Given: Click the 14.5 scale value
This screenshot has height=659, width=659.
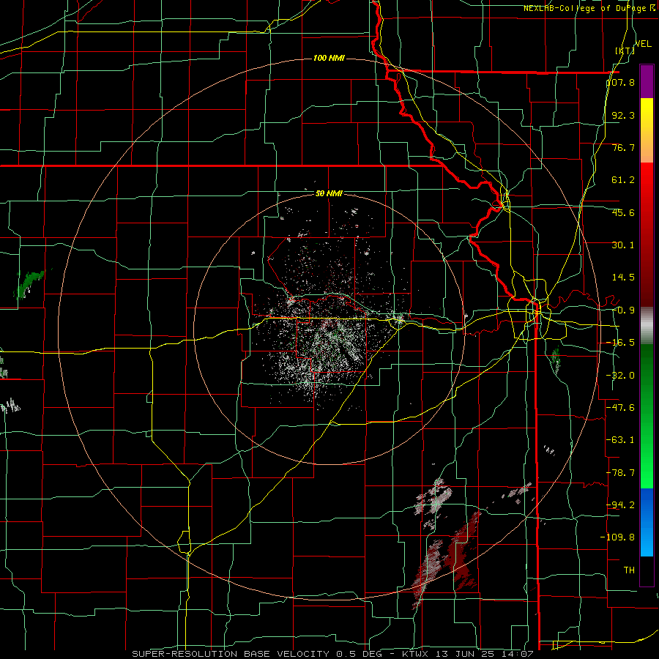Looking at the screenshot, I should click(x=623, y=278).
